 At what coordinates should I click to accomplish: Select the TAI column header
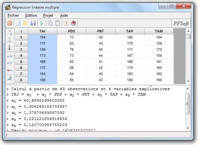(x=43, y=31)
